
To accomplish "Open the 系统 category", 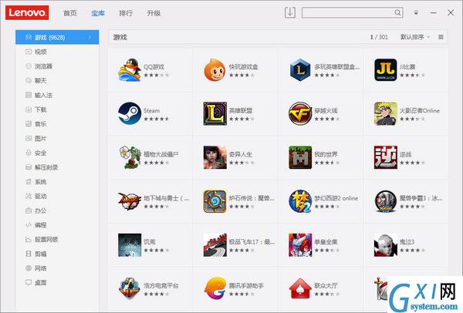I will click(x=57, y=182).
